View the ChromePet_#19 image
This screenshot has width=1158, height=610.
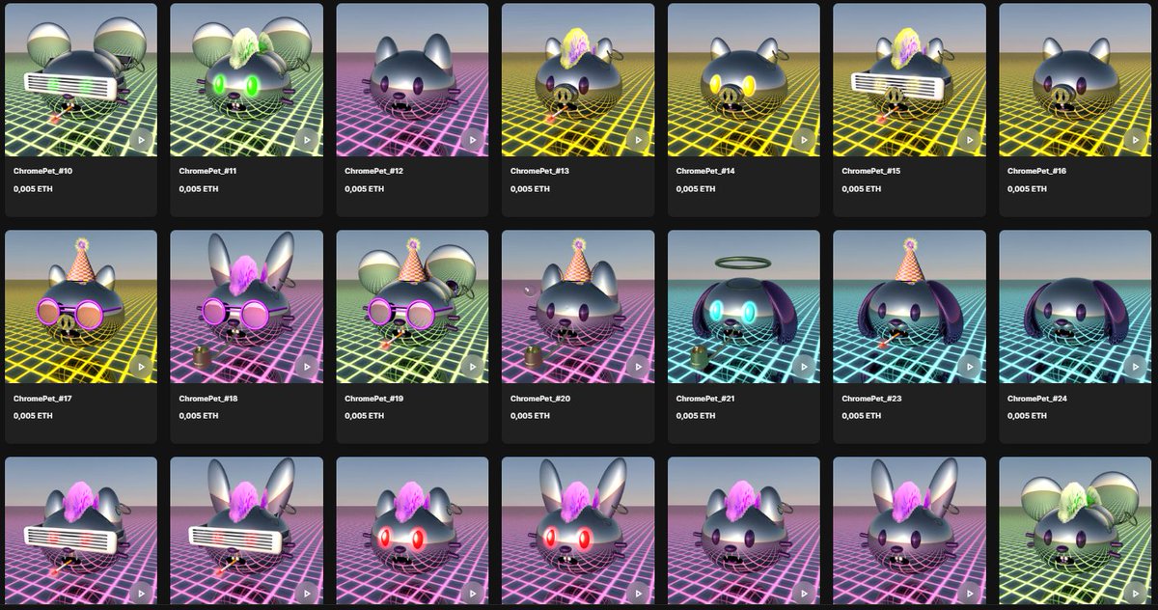coord(412,307)
